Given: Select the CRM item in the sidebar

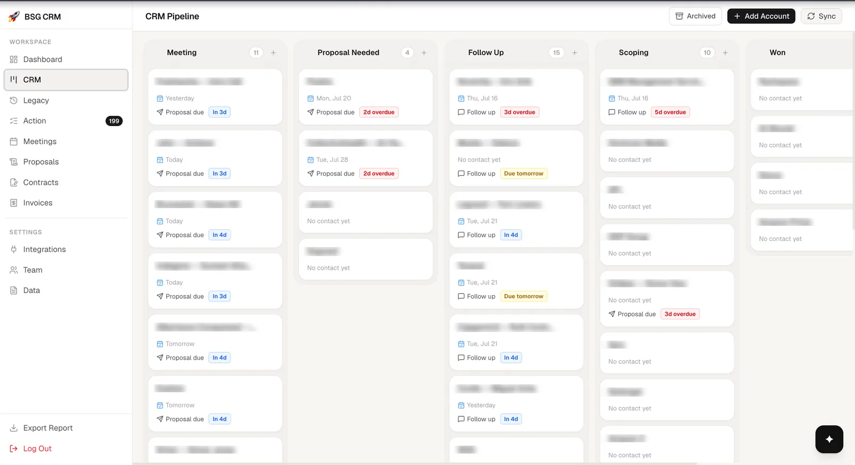Looking at the screenshot, I should pos(66,80).
